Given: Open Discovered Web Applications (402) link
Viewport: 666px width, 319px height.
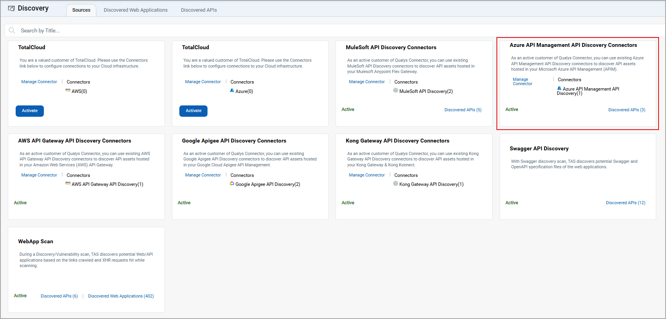Looking at the screenshot, I should pos(121,296).
